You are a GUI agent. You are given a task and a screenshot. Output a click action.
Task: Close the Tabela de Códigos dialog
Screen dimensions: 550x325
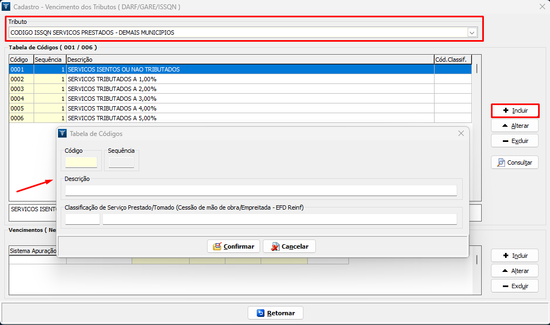click(x=461, y=133)
